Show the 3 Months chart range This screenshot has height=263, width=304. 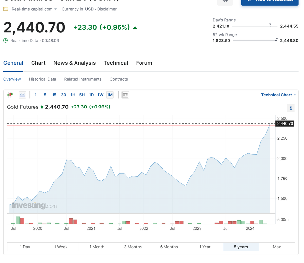point(133,247)
